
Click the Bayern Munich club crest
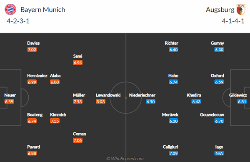pyautogui.click(x=10, y=10)
